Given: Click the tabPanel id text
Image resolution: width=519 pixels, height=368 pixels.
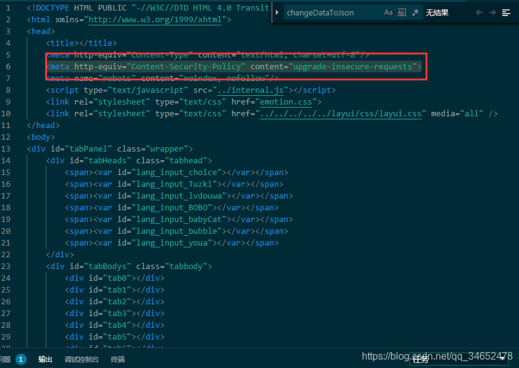Looking at the screenshot, I should click(x=88, y=148).
